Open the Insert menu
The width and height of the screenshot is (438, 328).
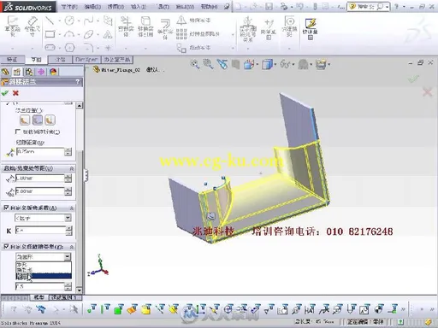click(x=139, y=6)
